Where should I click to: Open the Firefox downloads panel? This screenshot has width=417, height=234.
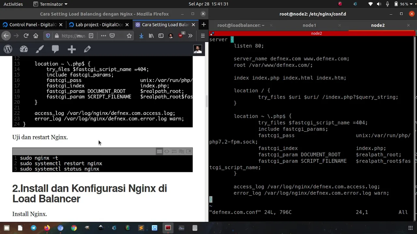coord(141,36)
